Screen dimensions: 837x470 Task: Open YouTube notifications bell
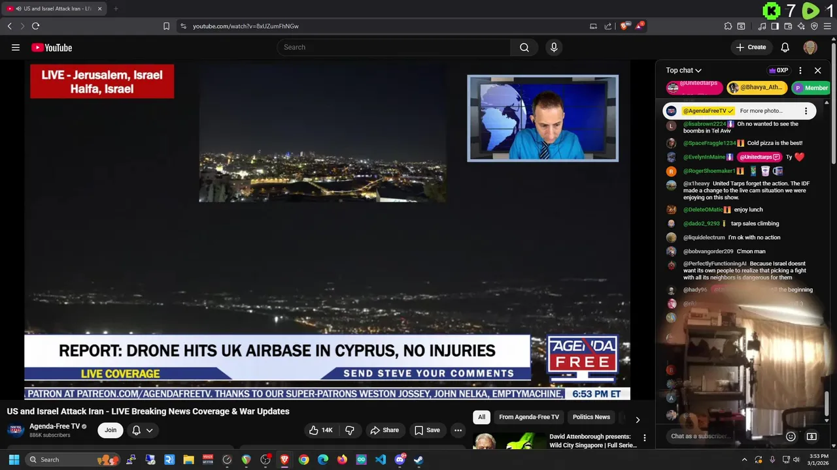coord(785,47)
